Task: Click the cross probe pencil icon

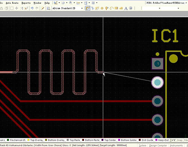Action: coord(42,8)
